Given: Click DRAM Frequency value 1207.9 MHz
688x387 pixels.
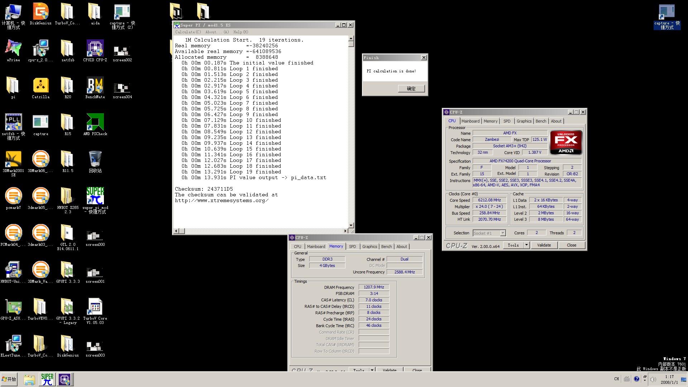Looking at the screenshot, I should click(374, 287).
